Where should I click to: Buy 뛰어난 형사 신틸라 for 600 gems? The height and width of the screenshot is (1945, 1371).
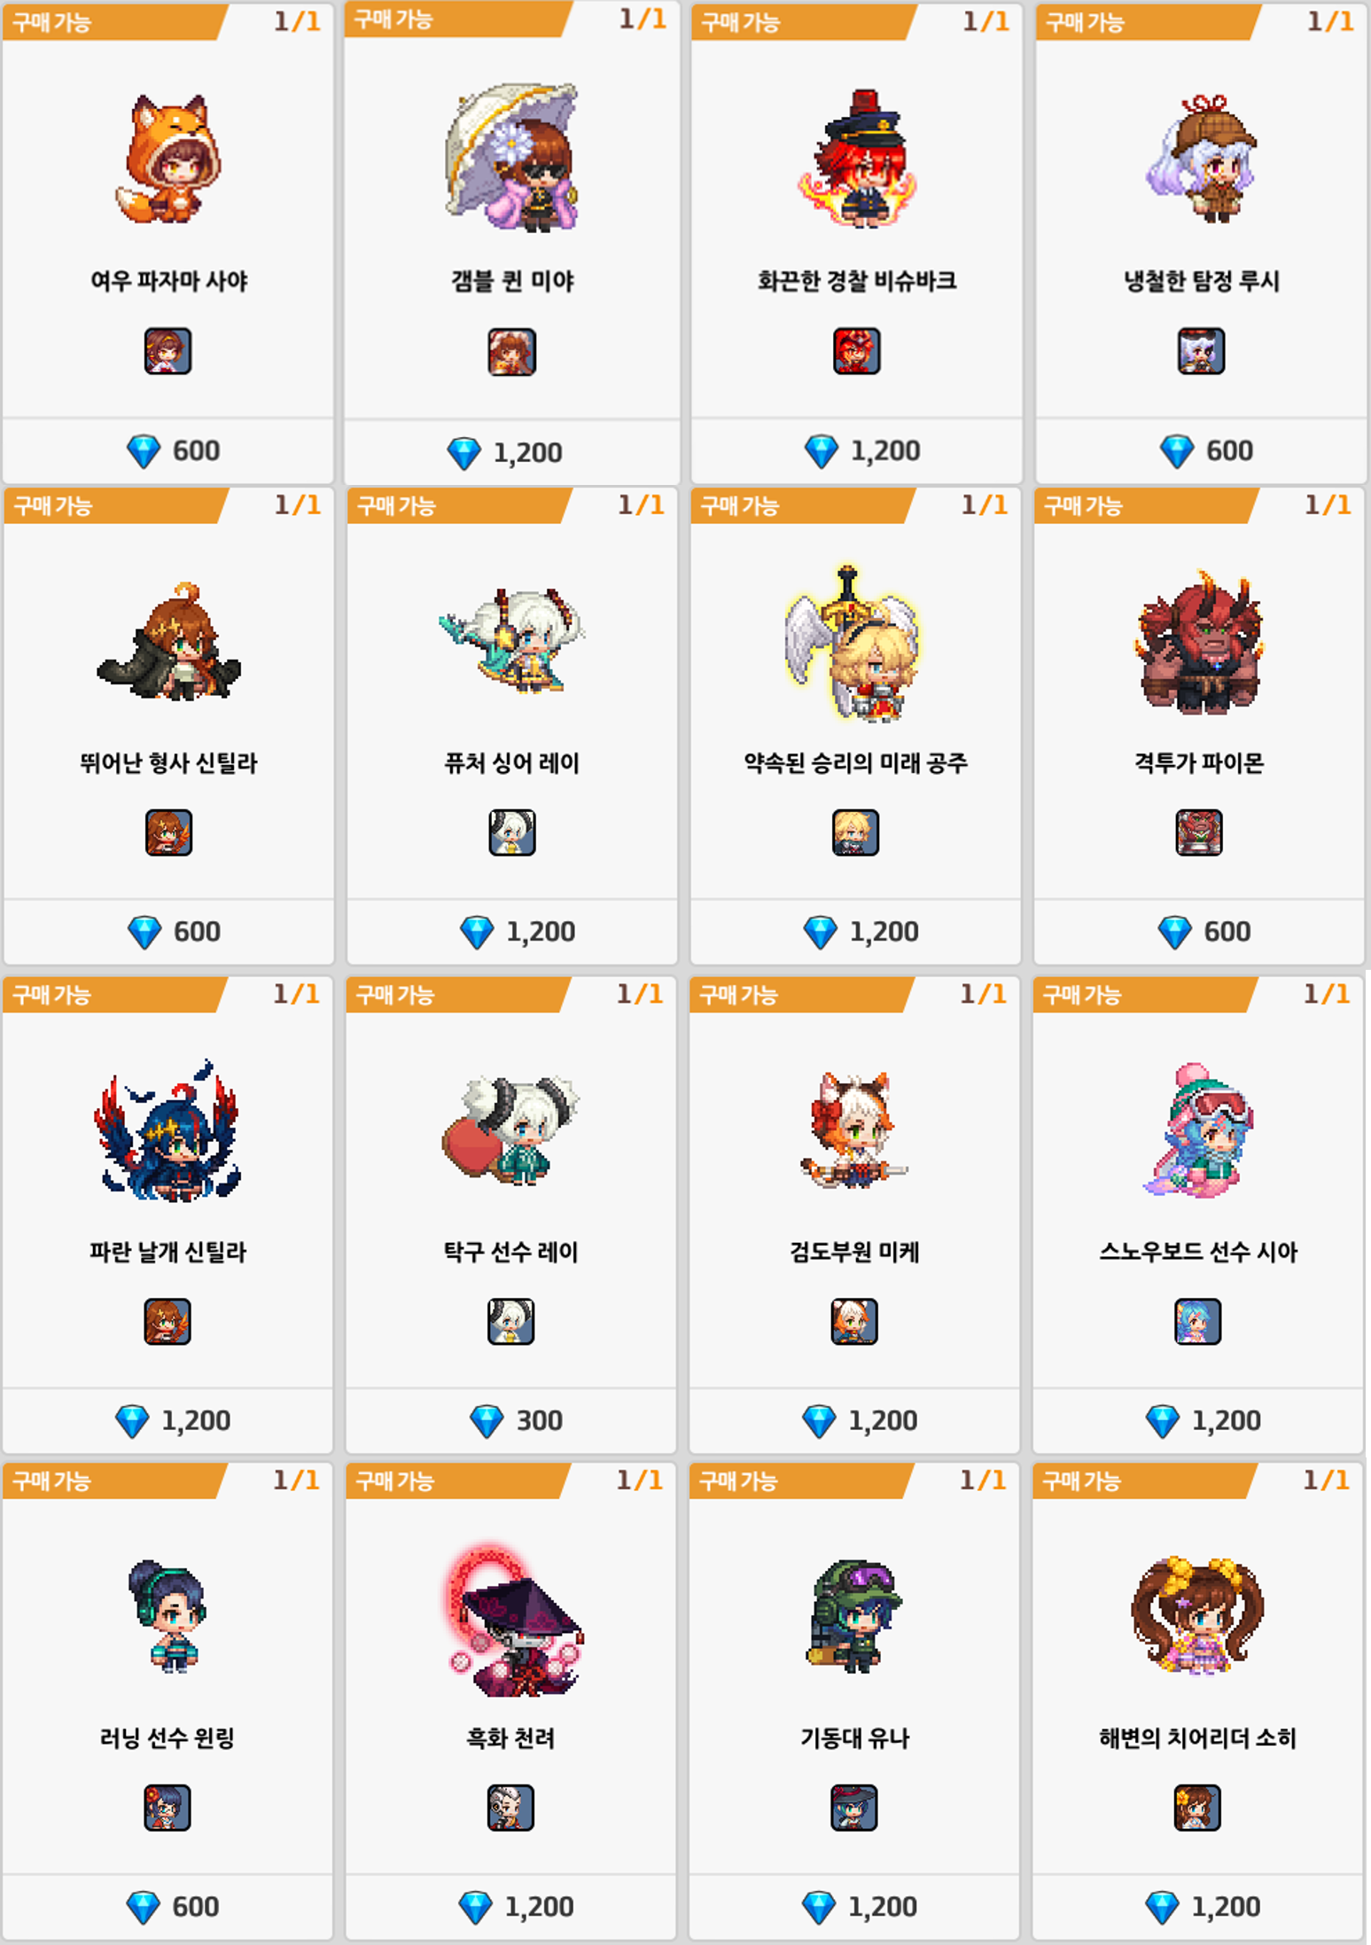point(168,932)
